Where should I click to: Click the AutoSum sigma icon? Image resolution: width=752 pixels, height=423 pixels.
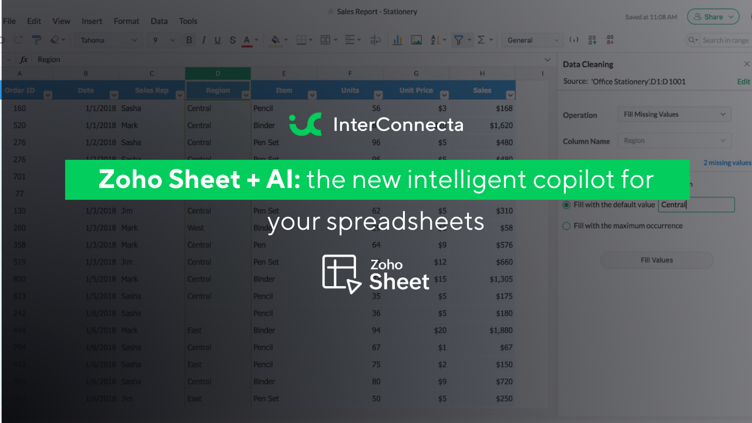[481, 40]
